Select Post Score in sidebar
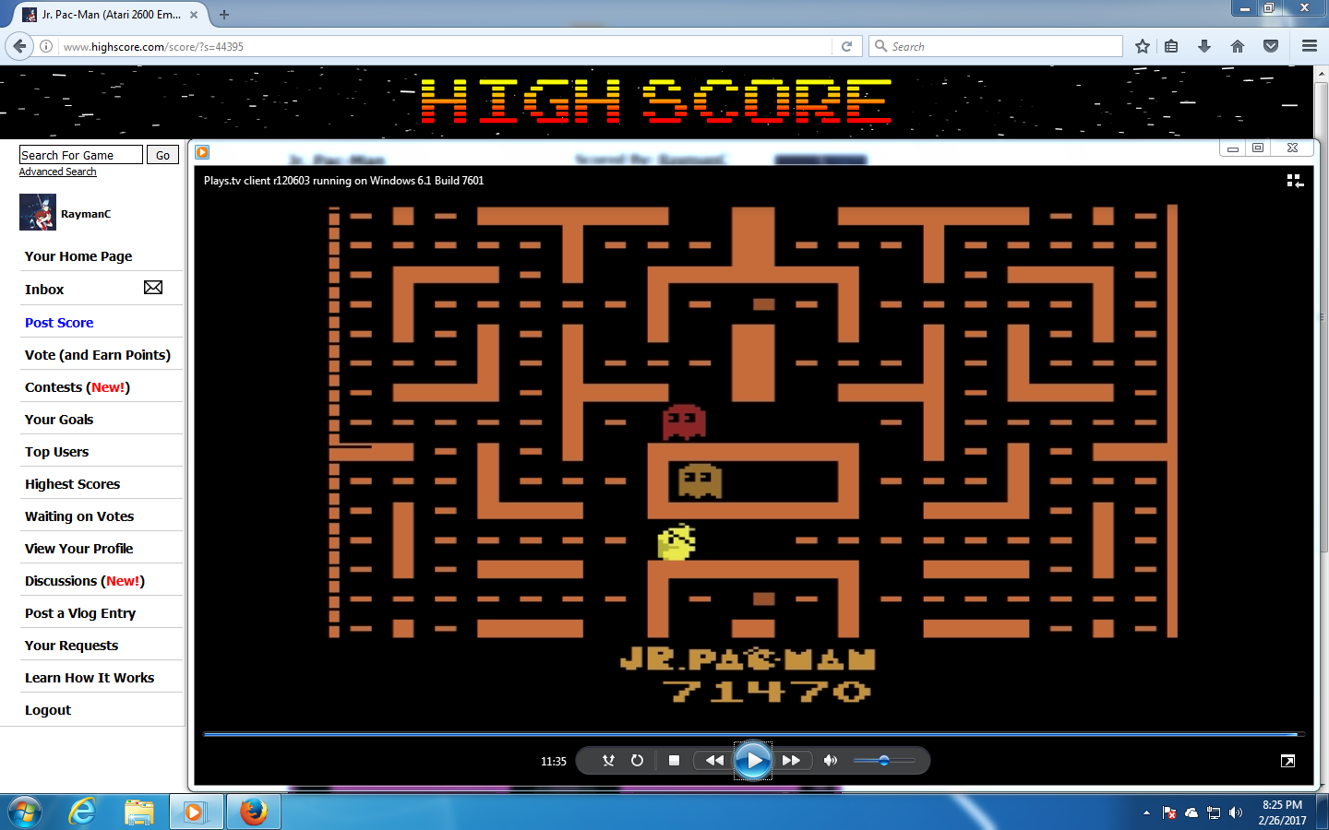This screenshot has width=1329, height=830. coord(59,323)
